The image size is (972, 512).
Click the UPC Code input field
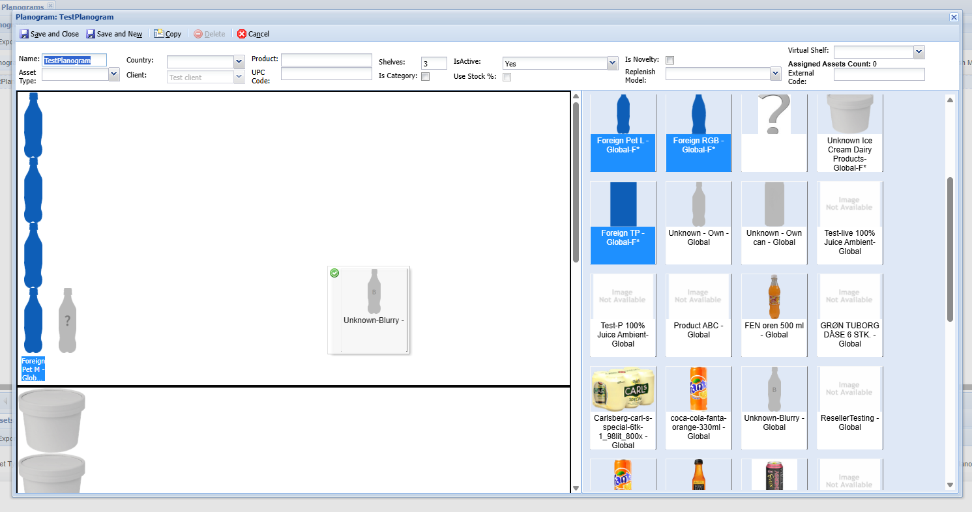tap(326, 74)
